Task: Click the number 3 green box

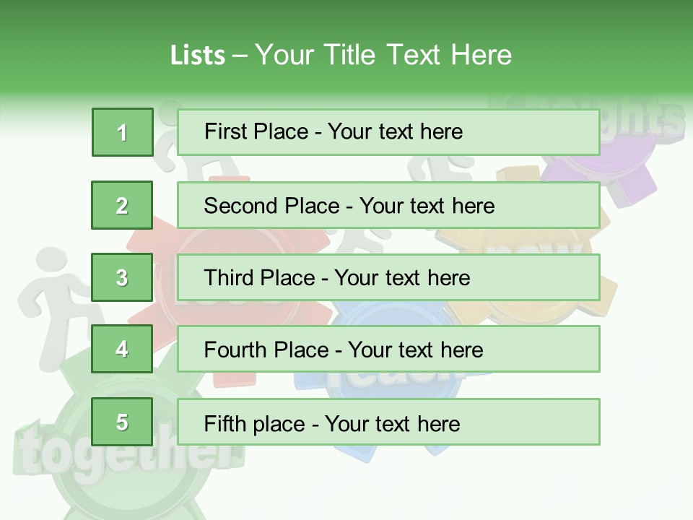Action: tap(122, 277)
